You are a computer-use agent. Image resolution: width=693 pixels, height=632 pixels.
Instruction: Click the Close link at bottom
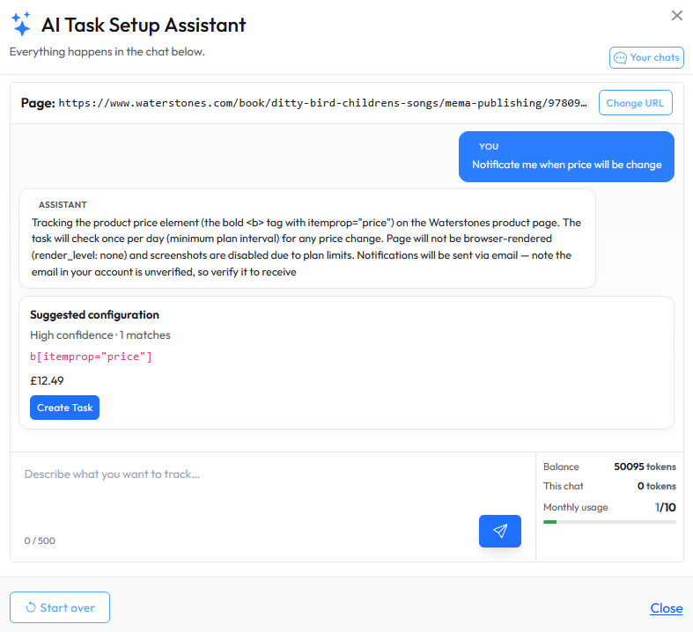pos(666,608)
